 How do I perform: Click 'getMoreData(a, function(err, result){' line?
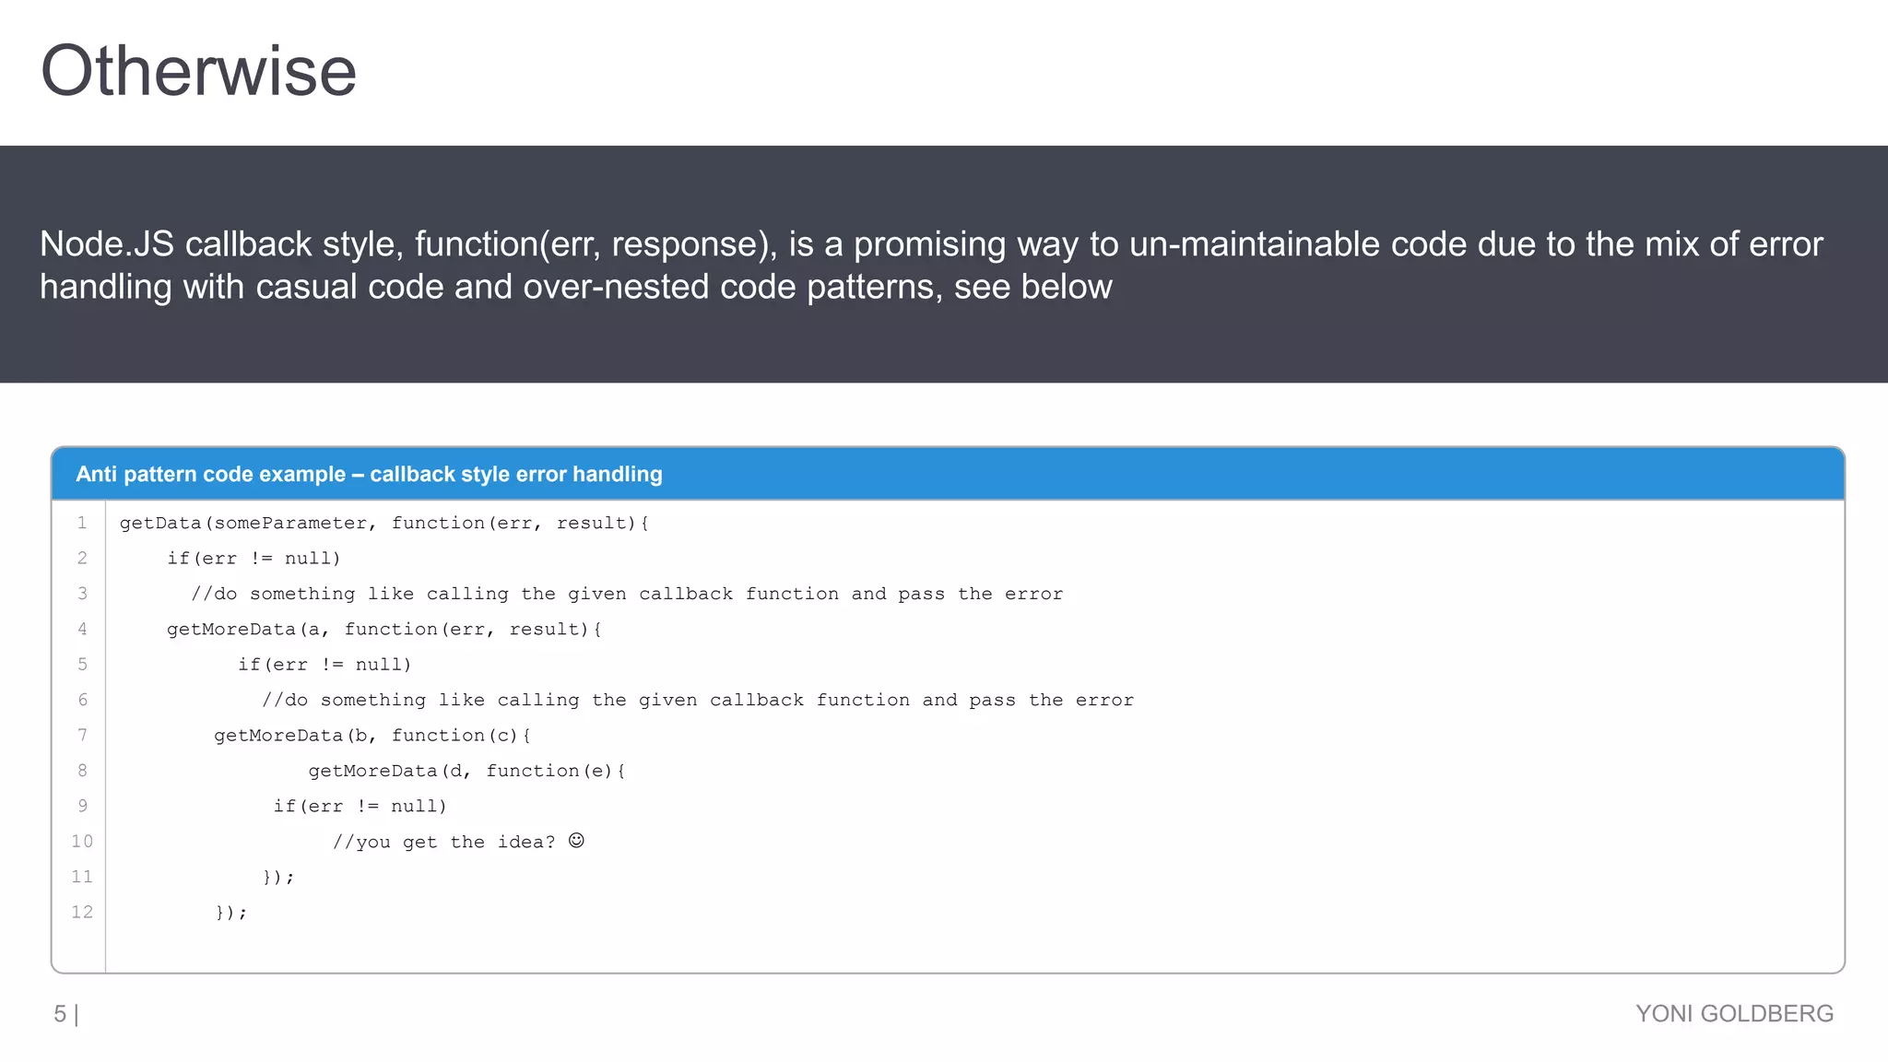click(x=383, y=629)
